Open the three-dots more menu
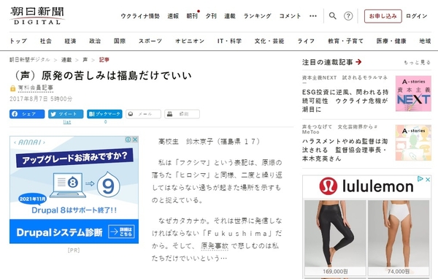The width and height of the screenshot is (438, 279). [313, 16]
